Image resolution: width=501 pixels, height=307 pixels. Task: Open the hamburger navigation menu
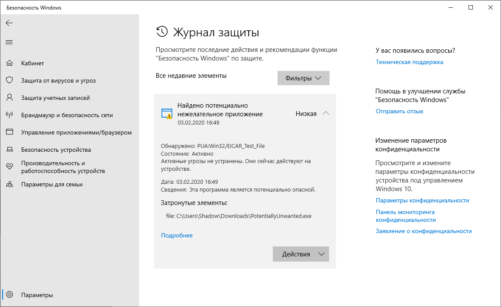(9, 42)
